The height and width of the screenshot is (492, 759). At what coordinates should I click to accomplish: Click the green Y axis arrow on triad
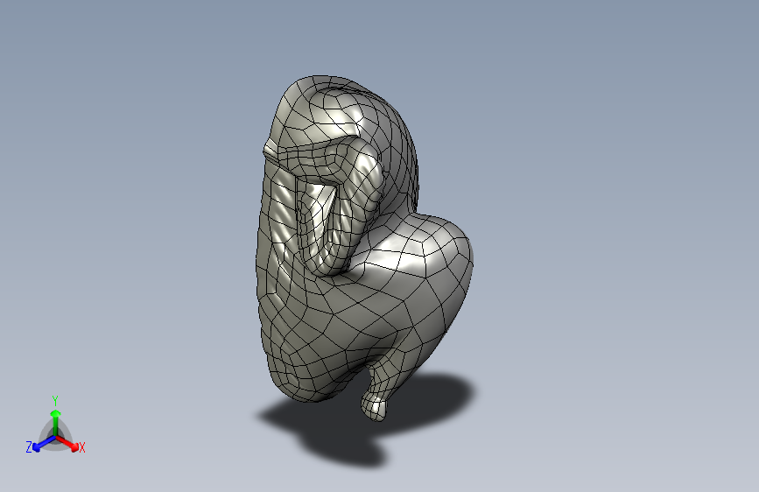pyautogui.click(x=56, y=423)
